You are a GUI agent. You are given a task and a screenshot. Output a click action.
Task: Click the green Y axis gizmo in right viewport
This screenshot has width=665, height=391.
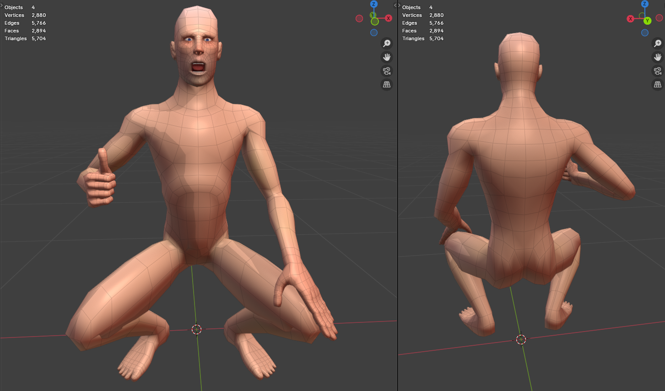click(x=647, y=21)
